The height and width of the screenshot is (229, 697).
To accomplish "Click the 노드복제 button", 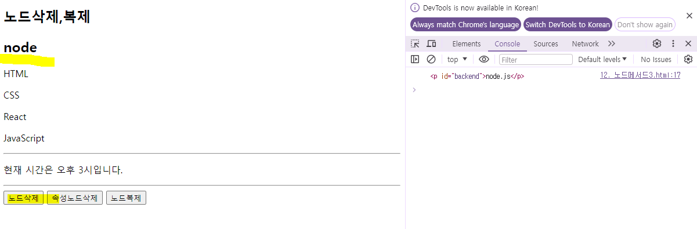I will (126, 198).
